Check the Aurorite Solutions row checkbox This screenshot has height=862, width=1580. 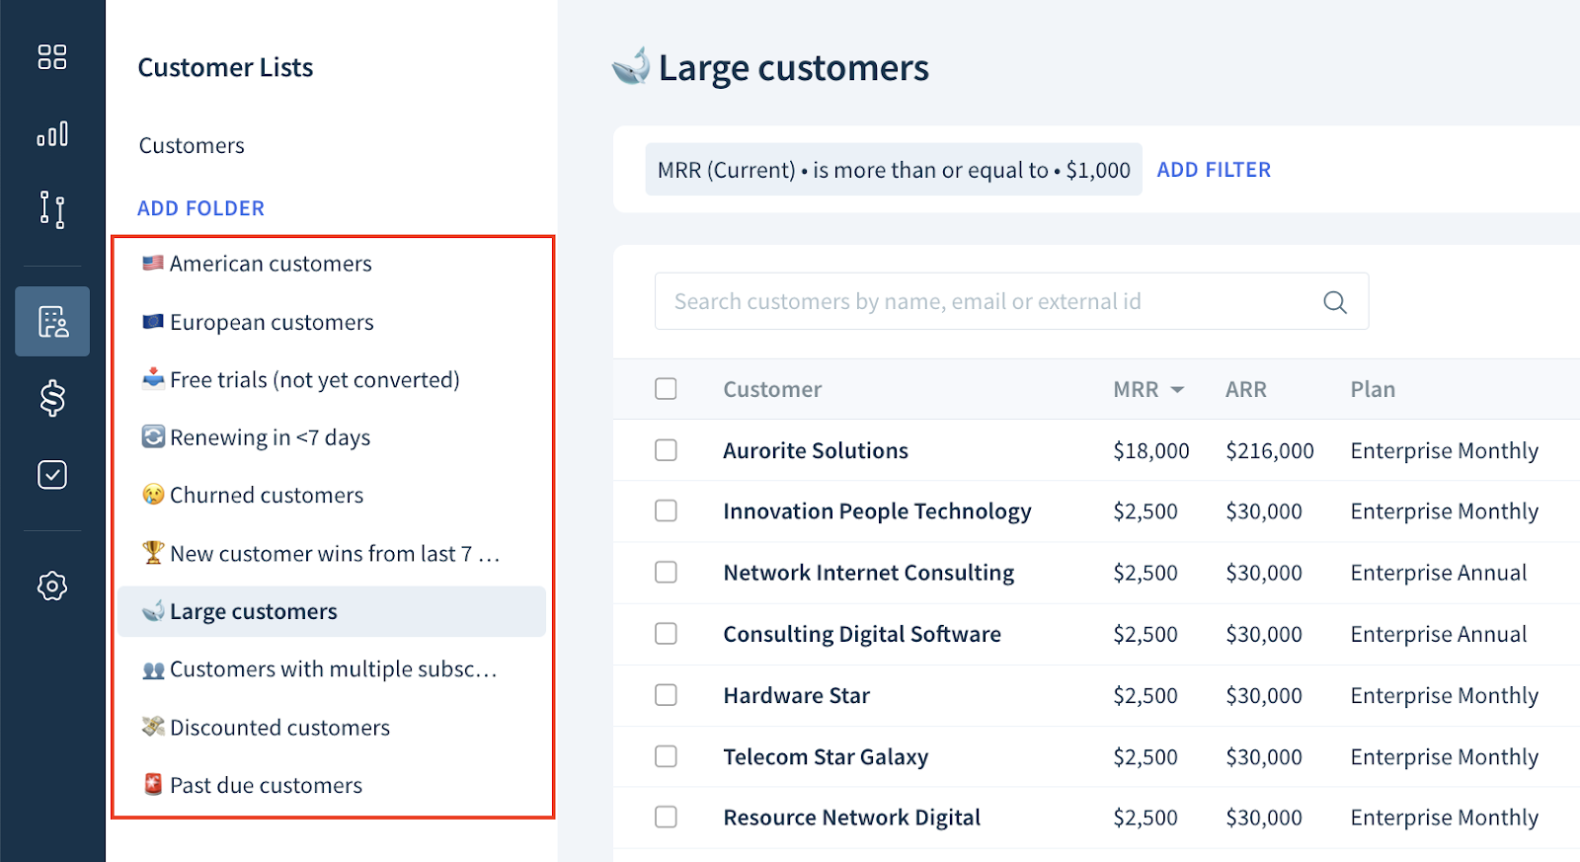pos(667,450)
